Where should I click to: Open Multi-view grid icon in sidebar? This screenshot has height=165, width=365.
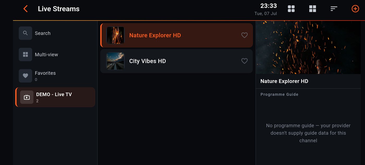25,54
